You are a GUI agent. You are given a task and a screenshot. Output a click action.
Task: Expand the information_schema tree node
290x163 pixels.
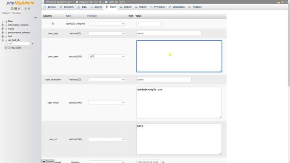click(x=3, y=25)
